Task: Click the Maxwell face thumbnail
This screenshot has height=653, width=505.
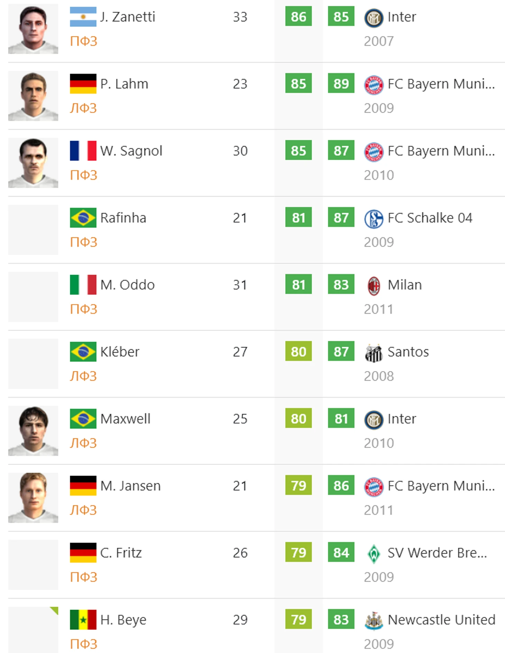Action: tap(33, 431)
